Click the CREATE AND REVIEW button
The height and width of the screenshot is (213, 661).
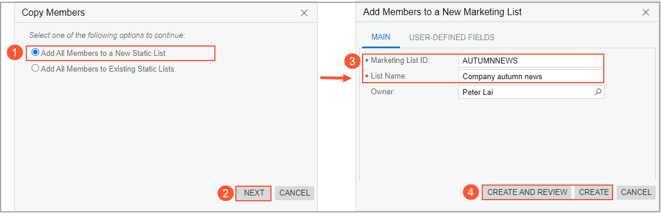[x=527, y=193]
